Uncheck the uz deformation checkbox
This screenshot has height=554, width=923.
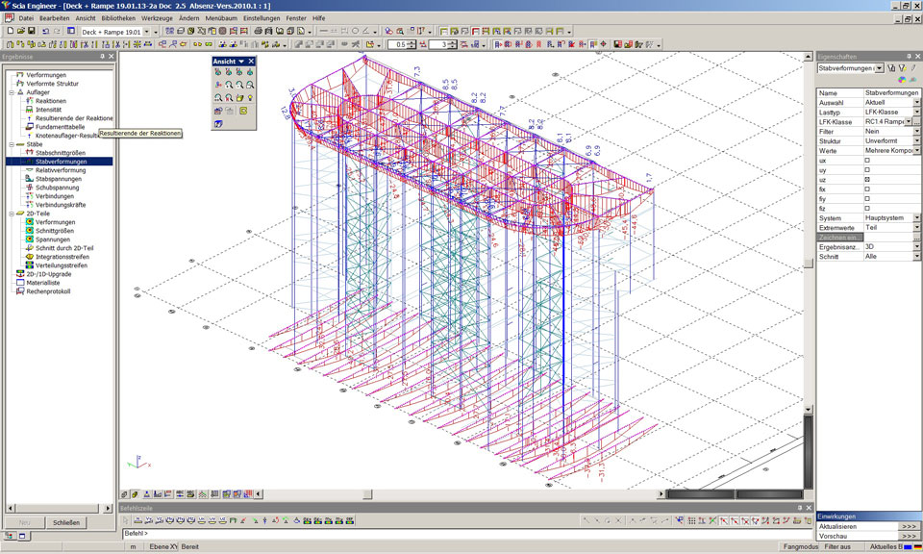pyautogui.click(x=866, y=179)
